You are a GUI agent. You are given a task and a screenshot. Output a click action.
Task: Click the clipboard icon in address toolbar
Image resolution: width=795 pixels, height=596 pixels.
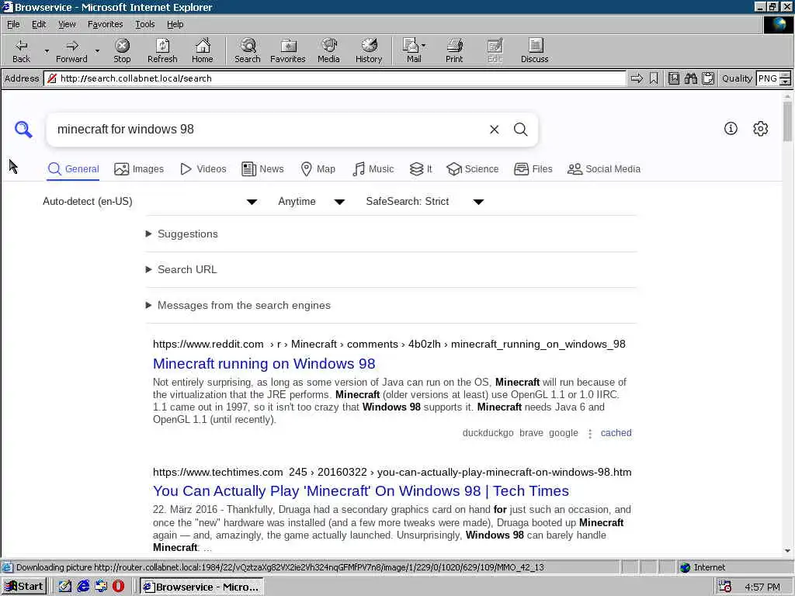click(708, 78)
